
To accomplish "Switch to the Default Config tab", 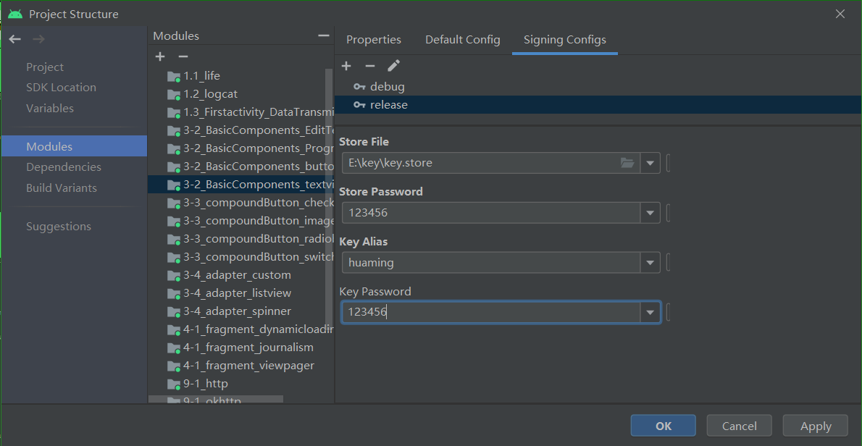I will pyautogui.click(x=462, y=39).
